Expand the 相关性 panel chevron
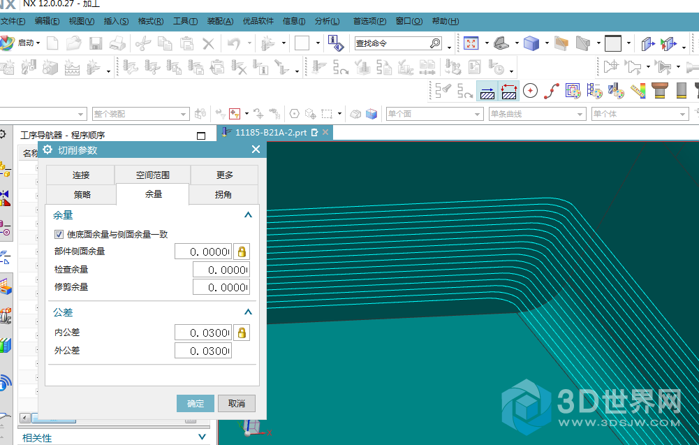Image resolution: width=699 pixels, height=445 pixels. (202, 437)
